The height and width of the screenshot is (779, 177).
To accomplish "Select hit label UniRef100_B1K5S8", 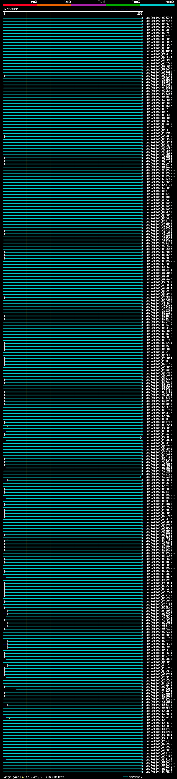I will tap(159, 346).
